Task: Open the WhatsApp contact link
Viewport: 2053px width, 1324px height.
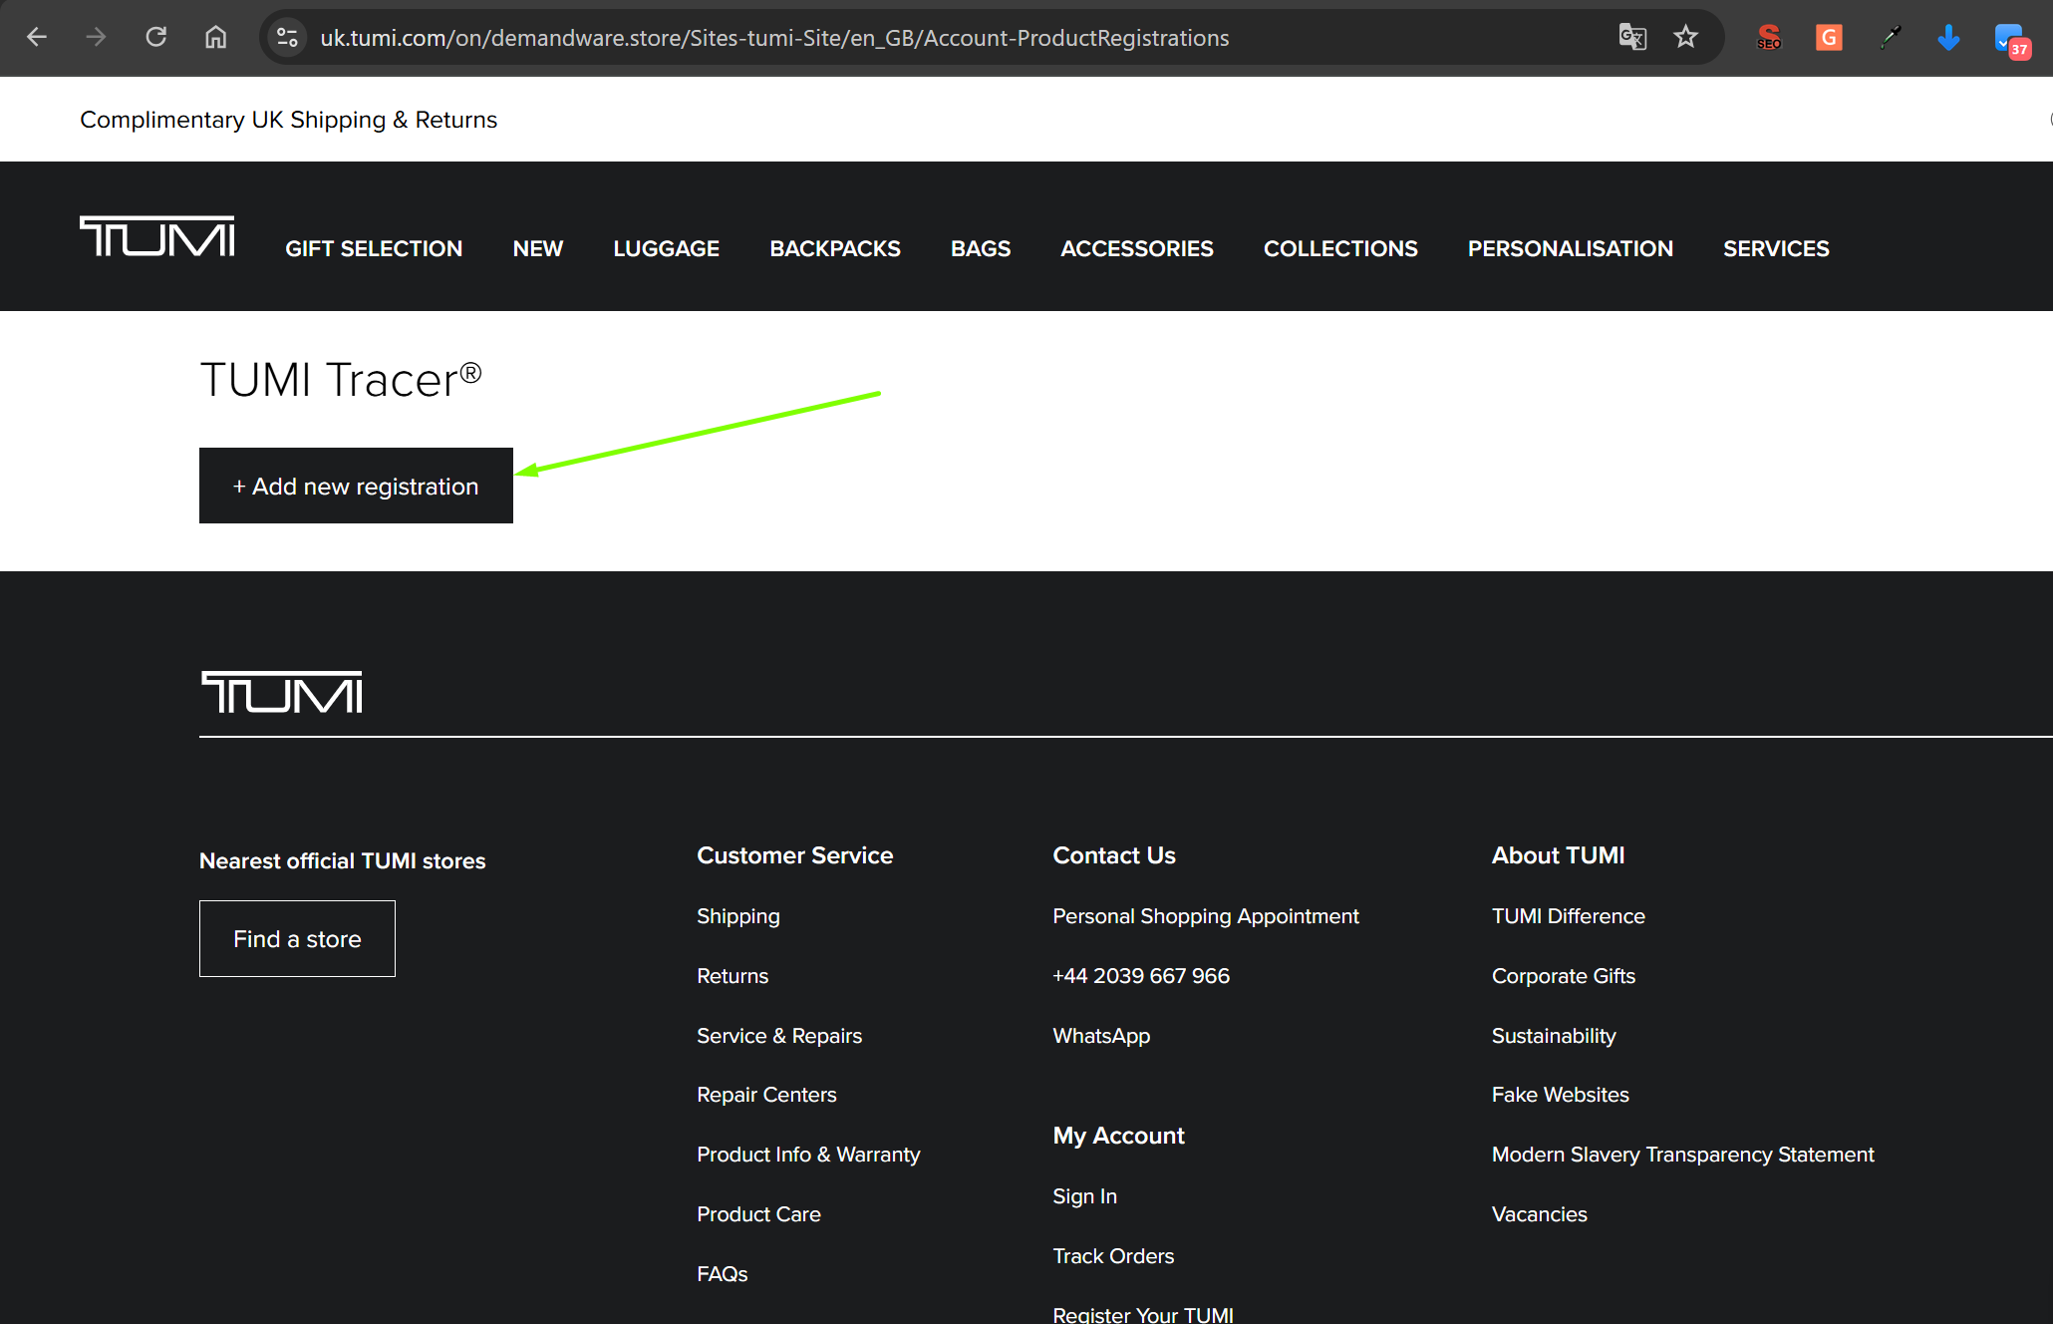Action: point(1100,1035)
